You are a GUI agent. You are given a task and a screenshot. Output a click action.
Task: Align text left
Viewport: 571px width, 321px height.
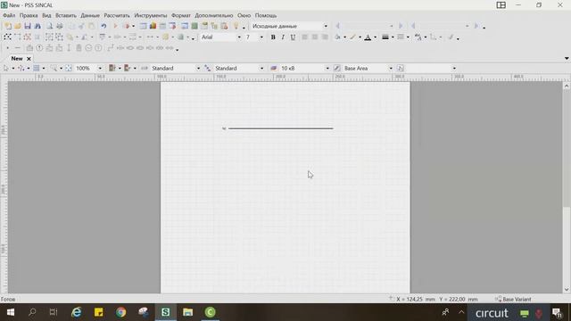pyautogui.click(x=305, y=37)
